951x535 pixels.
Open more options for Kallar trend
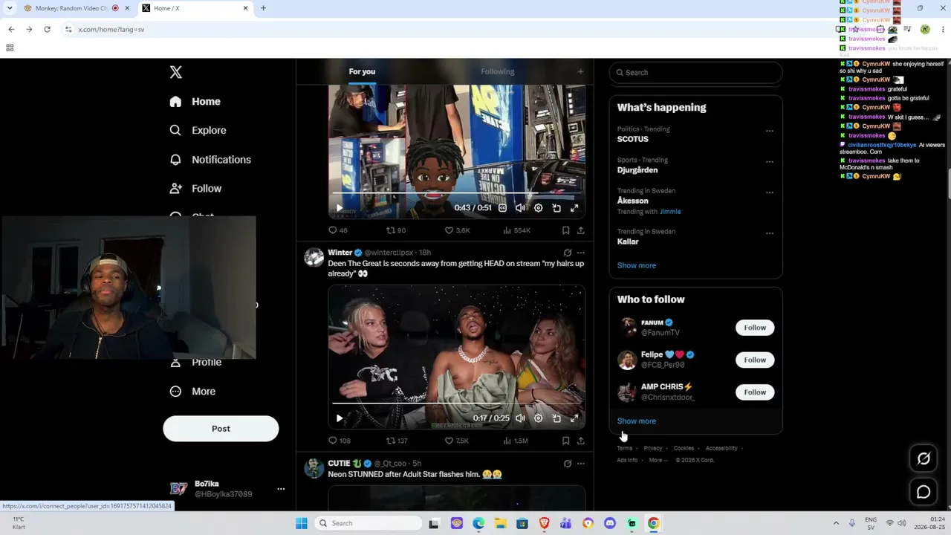770,233
